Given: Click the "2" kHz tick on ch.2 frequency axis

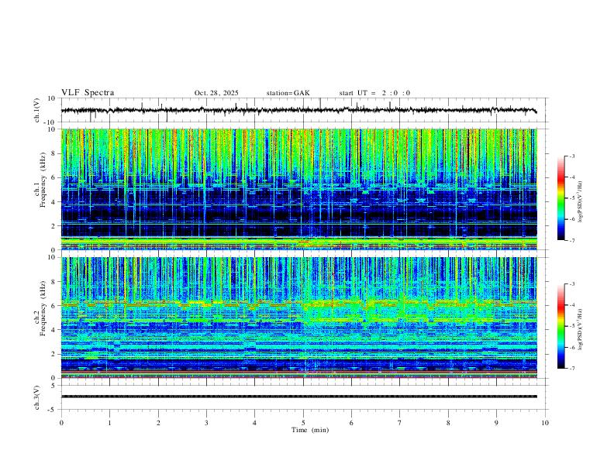Looking at the screenshot, I should [x=53, y=354].
